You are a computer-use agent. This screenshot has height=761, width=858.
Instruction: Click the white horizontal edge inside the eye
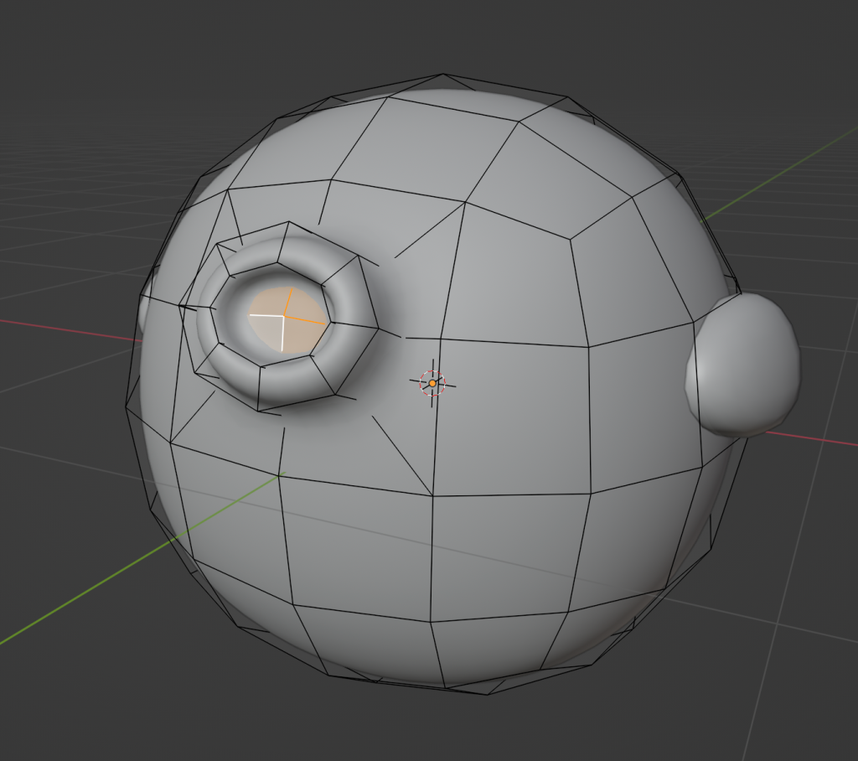[266, 316]
